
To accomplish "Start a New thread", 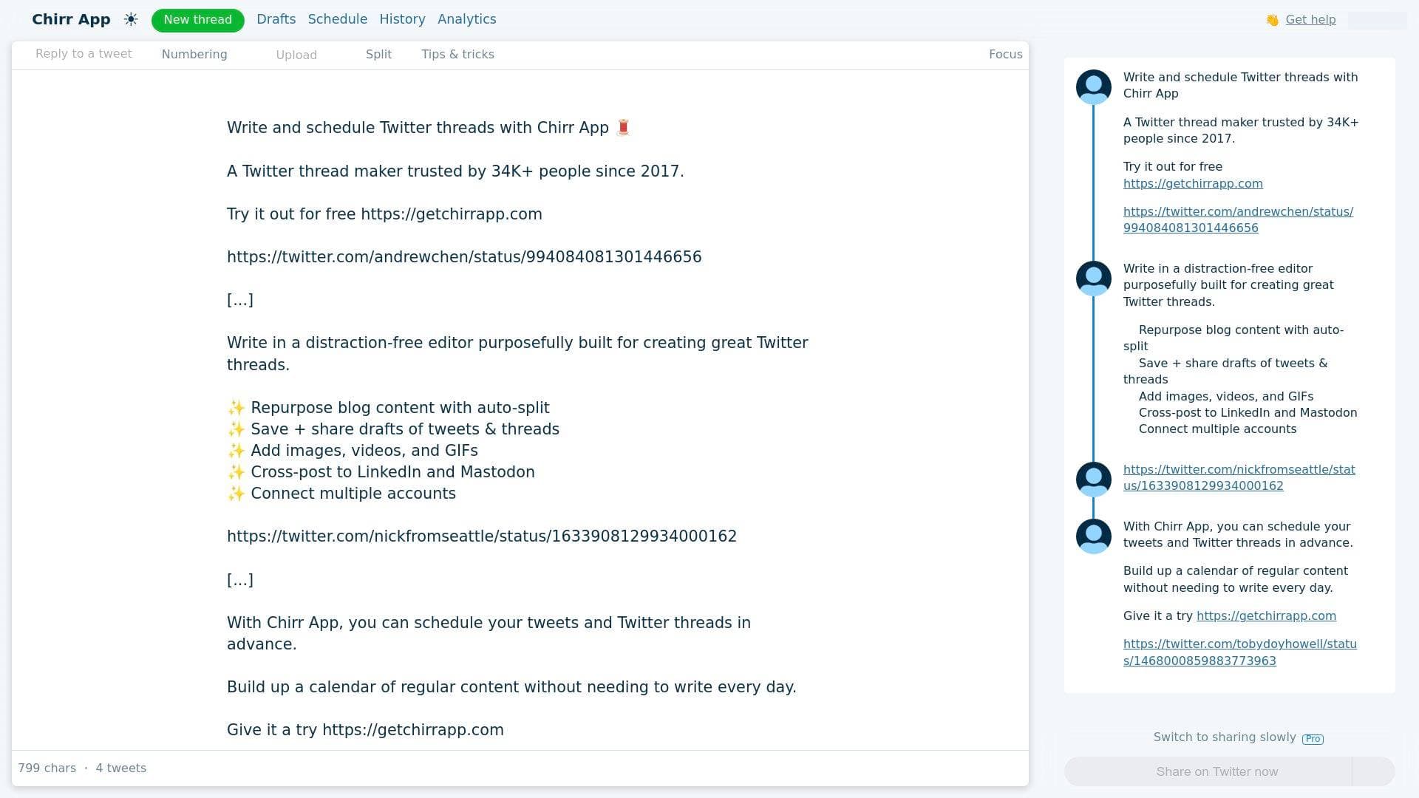I will click(197, 20).
